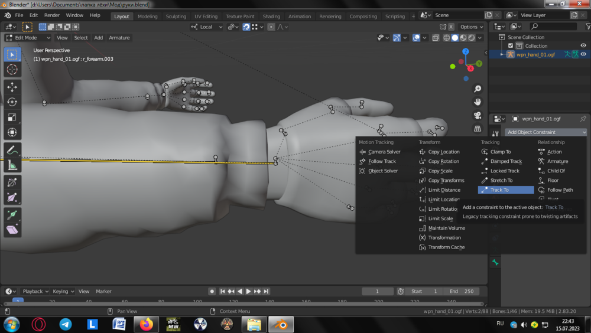
Task: Expand the wpn_hand_01.ogf tree item
Action: pos(502,54)
